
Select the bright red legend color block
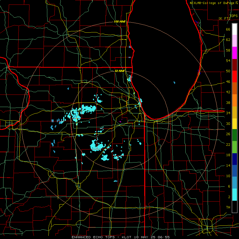point(234,76)
